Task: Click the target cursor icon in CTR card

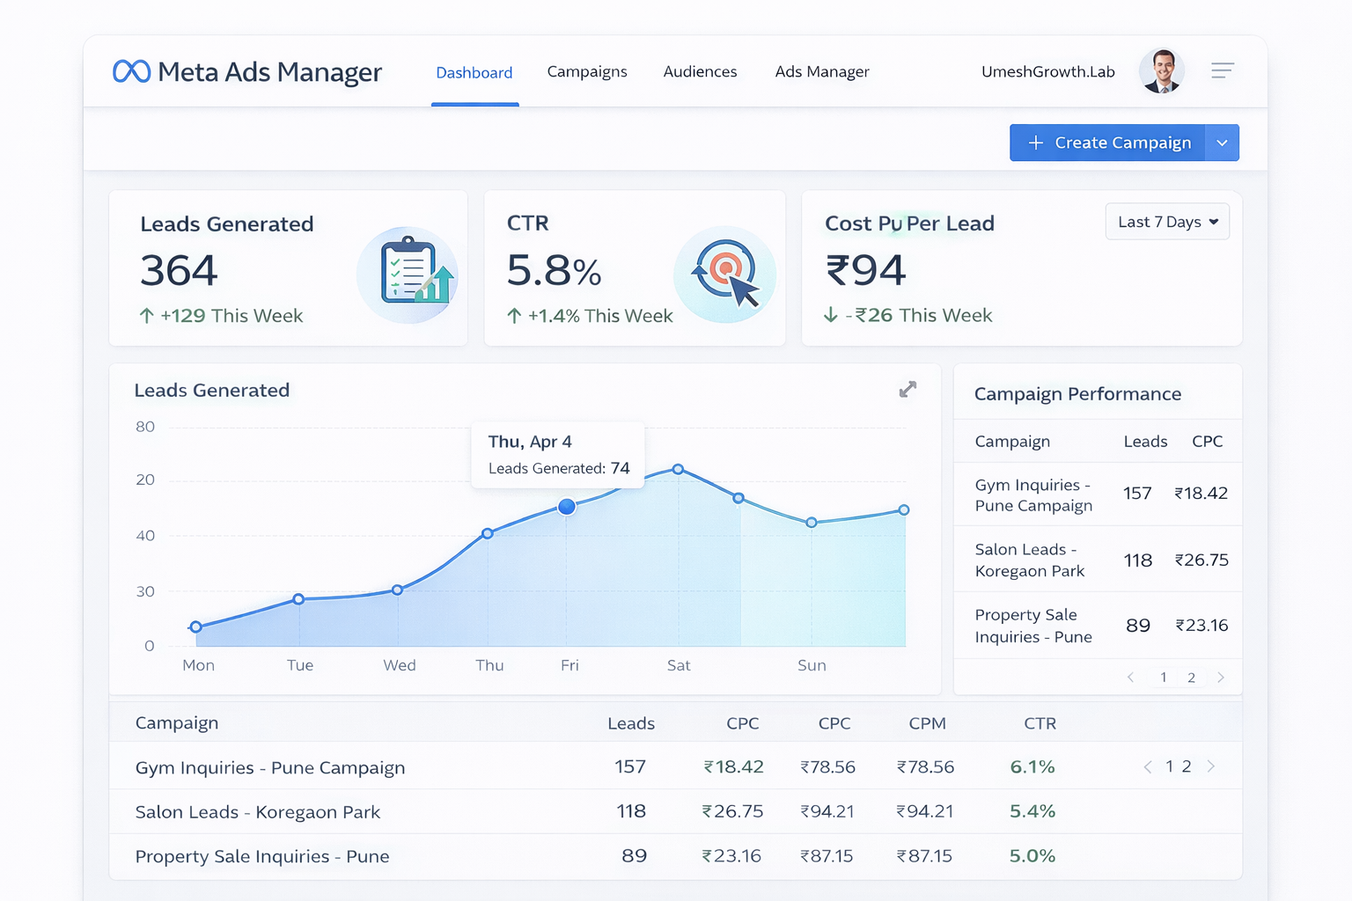Action: pos(725,274)
